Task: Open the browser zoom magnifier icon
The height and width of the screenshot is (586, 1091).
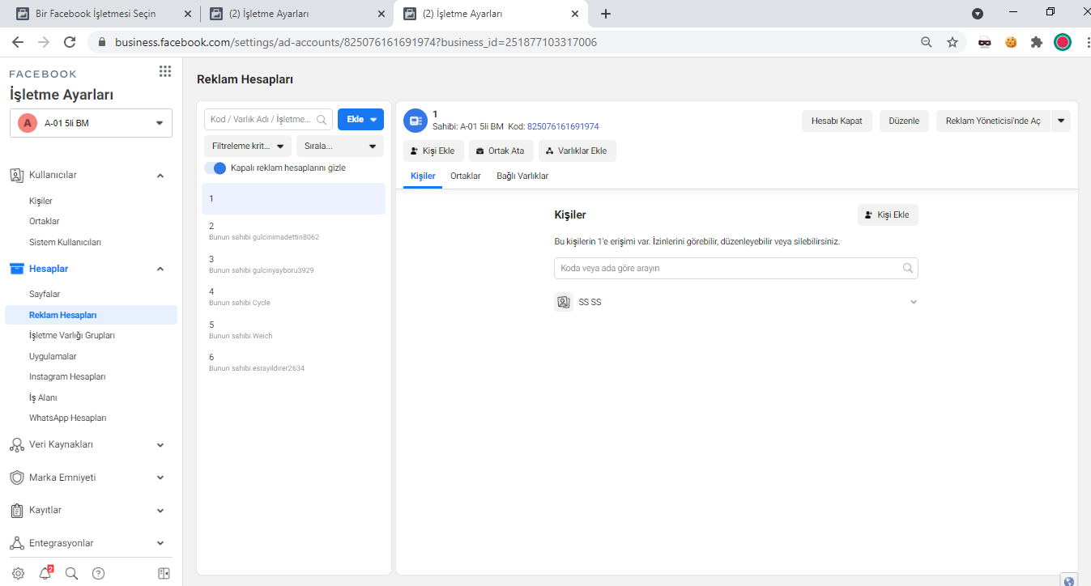Action: point(927,42)
